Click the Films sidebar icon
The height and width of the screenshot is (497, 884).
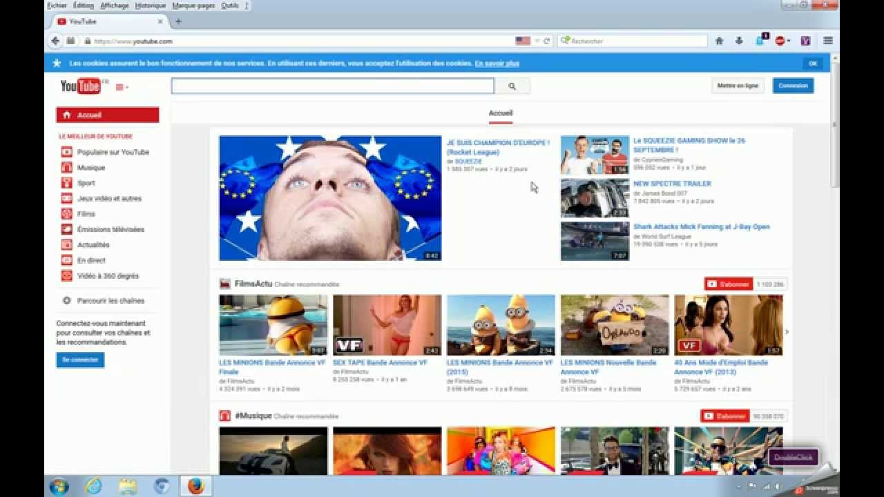click(x=66, y=214)
